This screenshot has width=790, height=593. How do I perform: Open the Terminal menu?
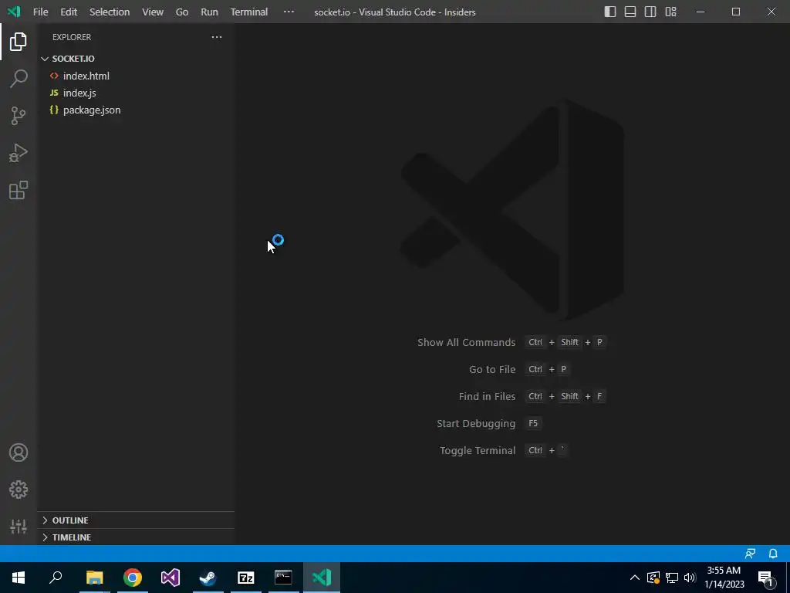click(249, 12)
